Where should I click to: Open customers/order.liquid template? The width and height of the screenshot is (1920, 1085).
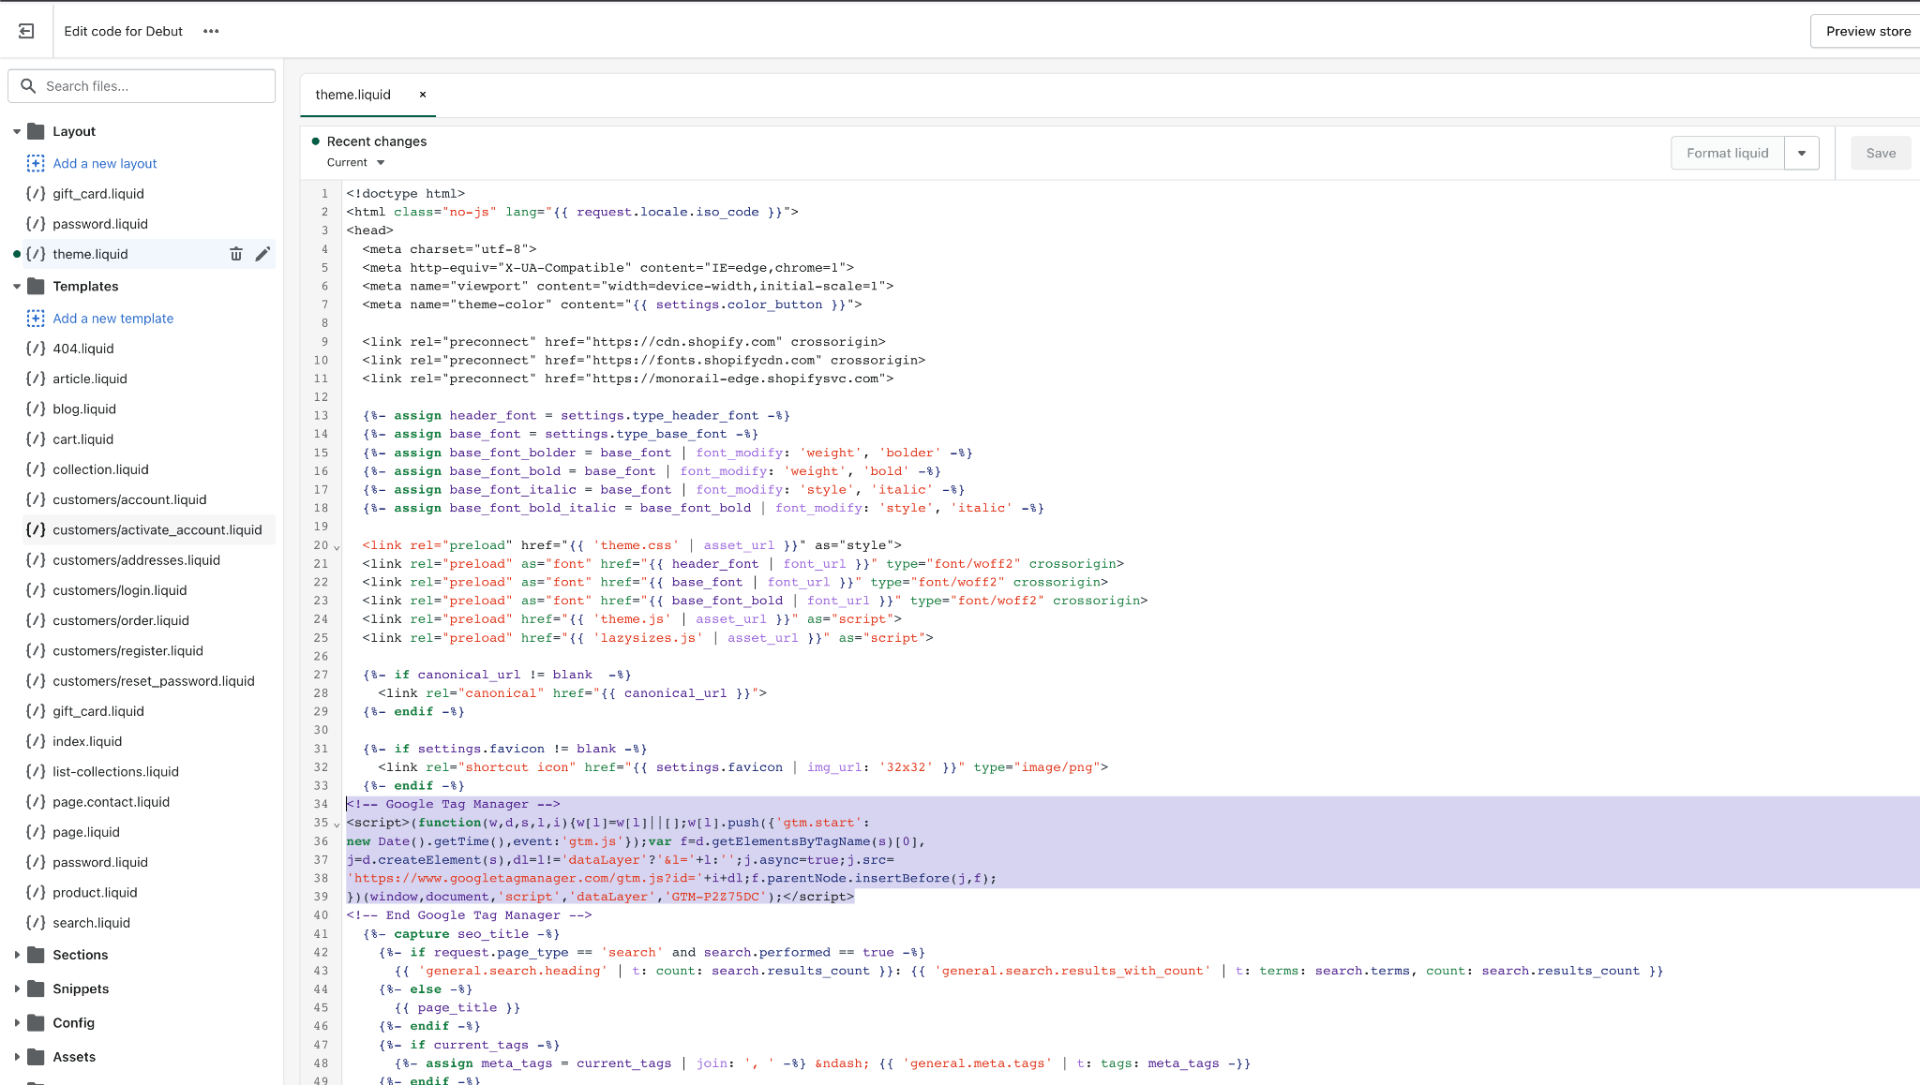121,620
